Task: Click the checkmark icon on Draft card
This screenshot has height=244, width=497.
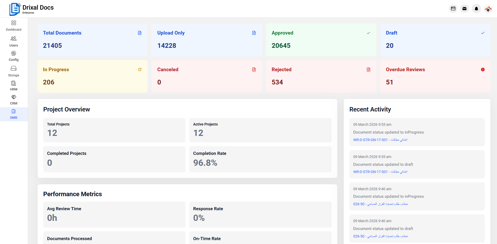Action: click(483, 33)
